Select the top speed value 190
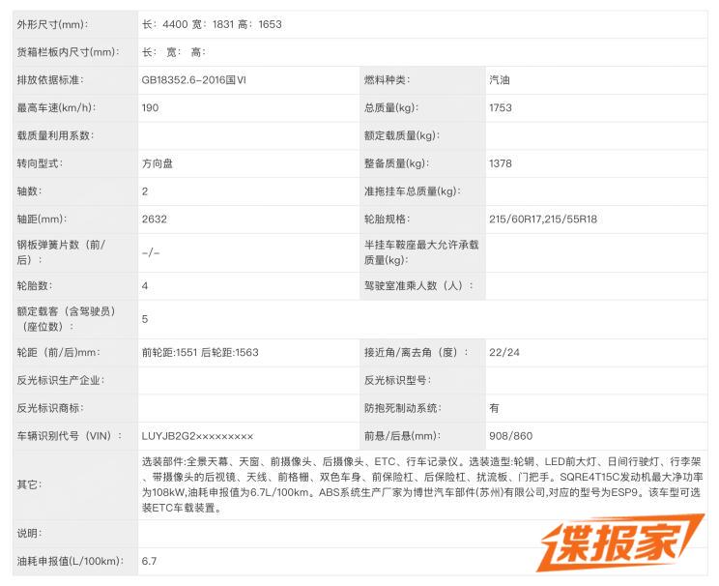 (x=150, y=108)
